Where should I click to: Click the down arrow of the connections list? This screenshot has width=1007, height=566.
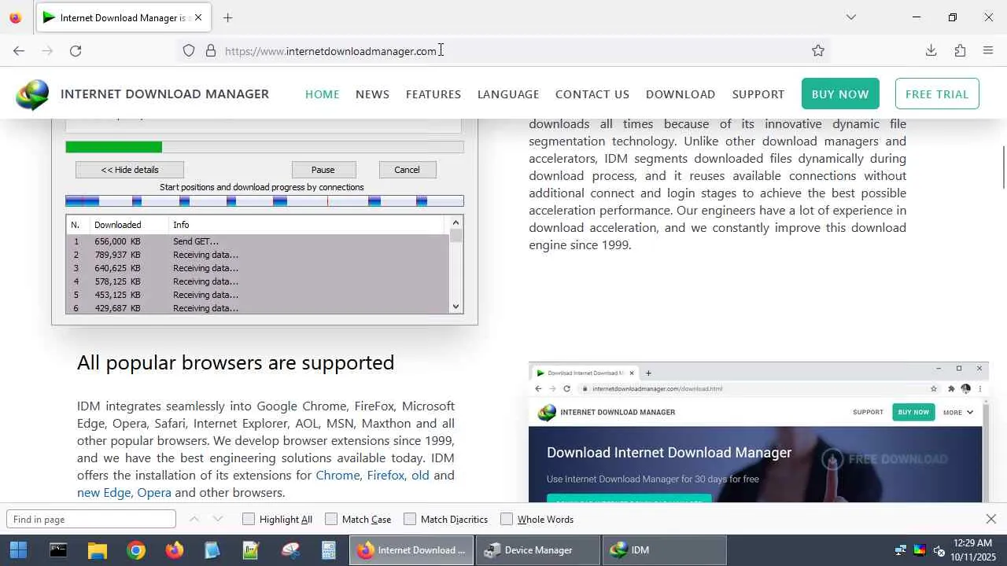(x=456, y=307)
